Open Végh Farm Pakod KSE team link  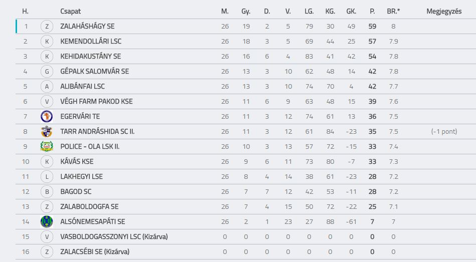pos(96,101)
